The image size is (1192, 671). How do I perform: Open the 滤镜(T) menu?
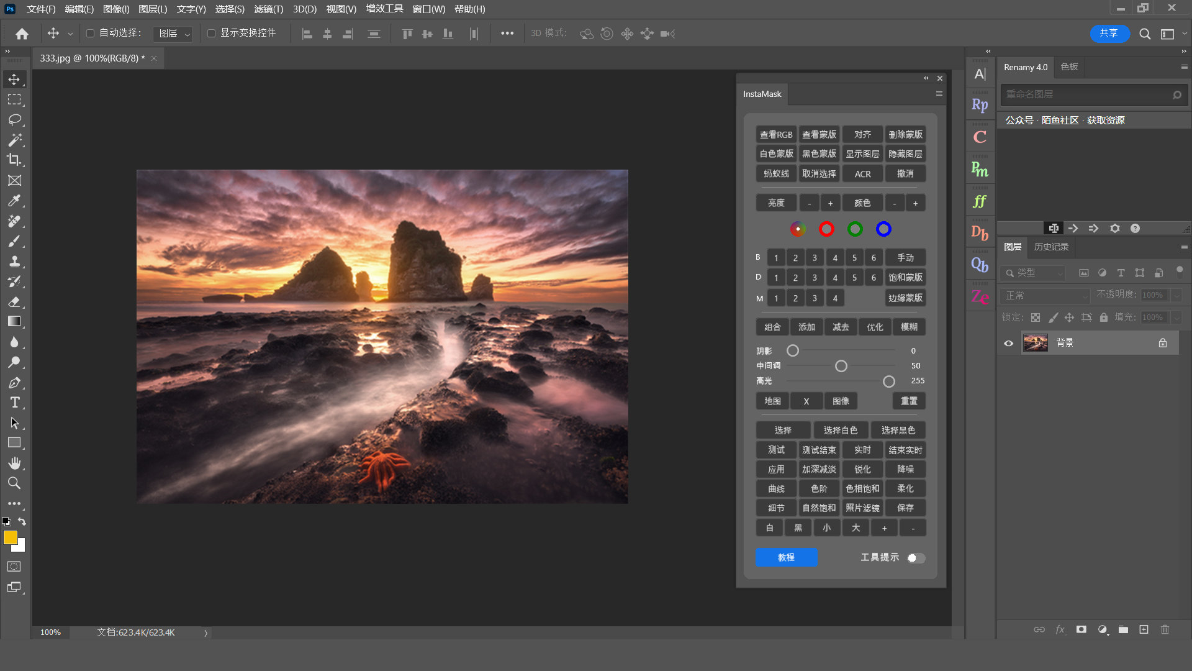[x=268, y=9]
